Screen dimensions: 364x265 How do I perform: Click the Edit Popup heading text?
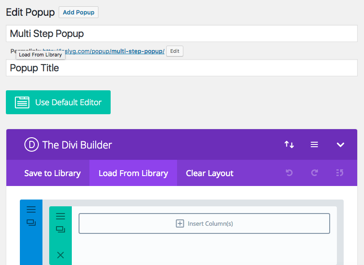30,12
